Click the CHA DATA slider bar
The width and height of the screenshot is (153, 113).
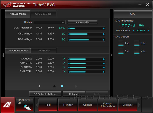click(86, 59)
